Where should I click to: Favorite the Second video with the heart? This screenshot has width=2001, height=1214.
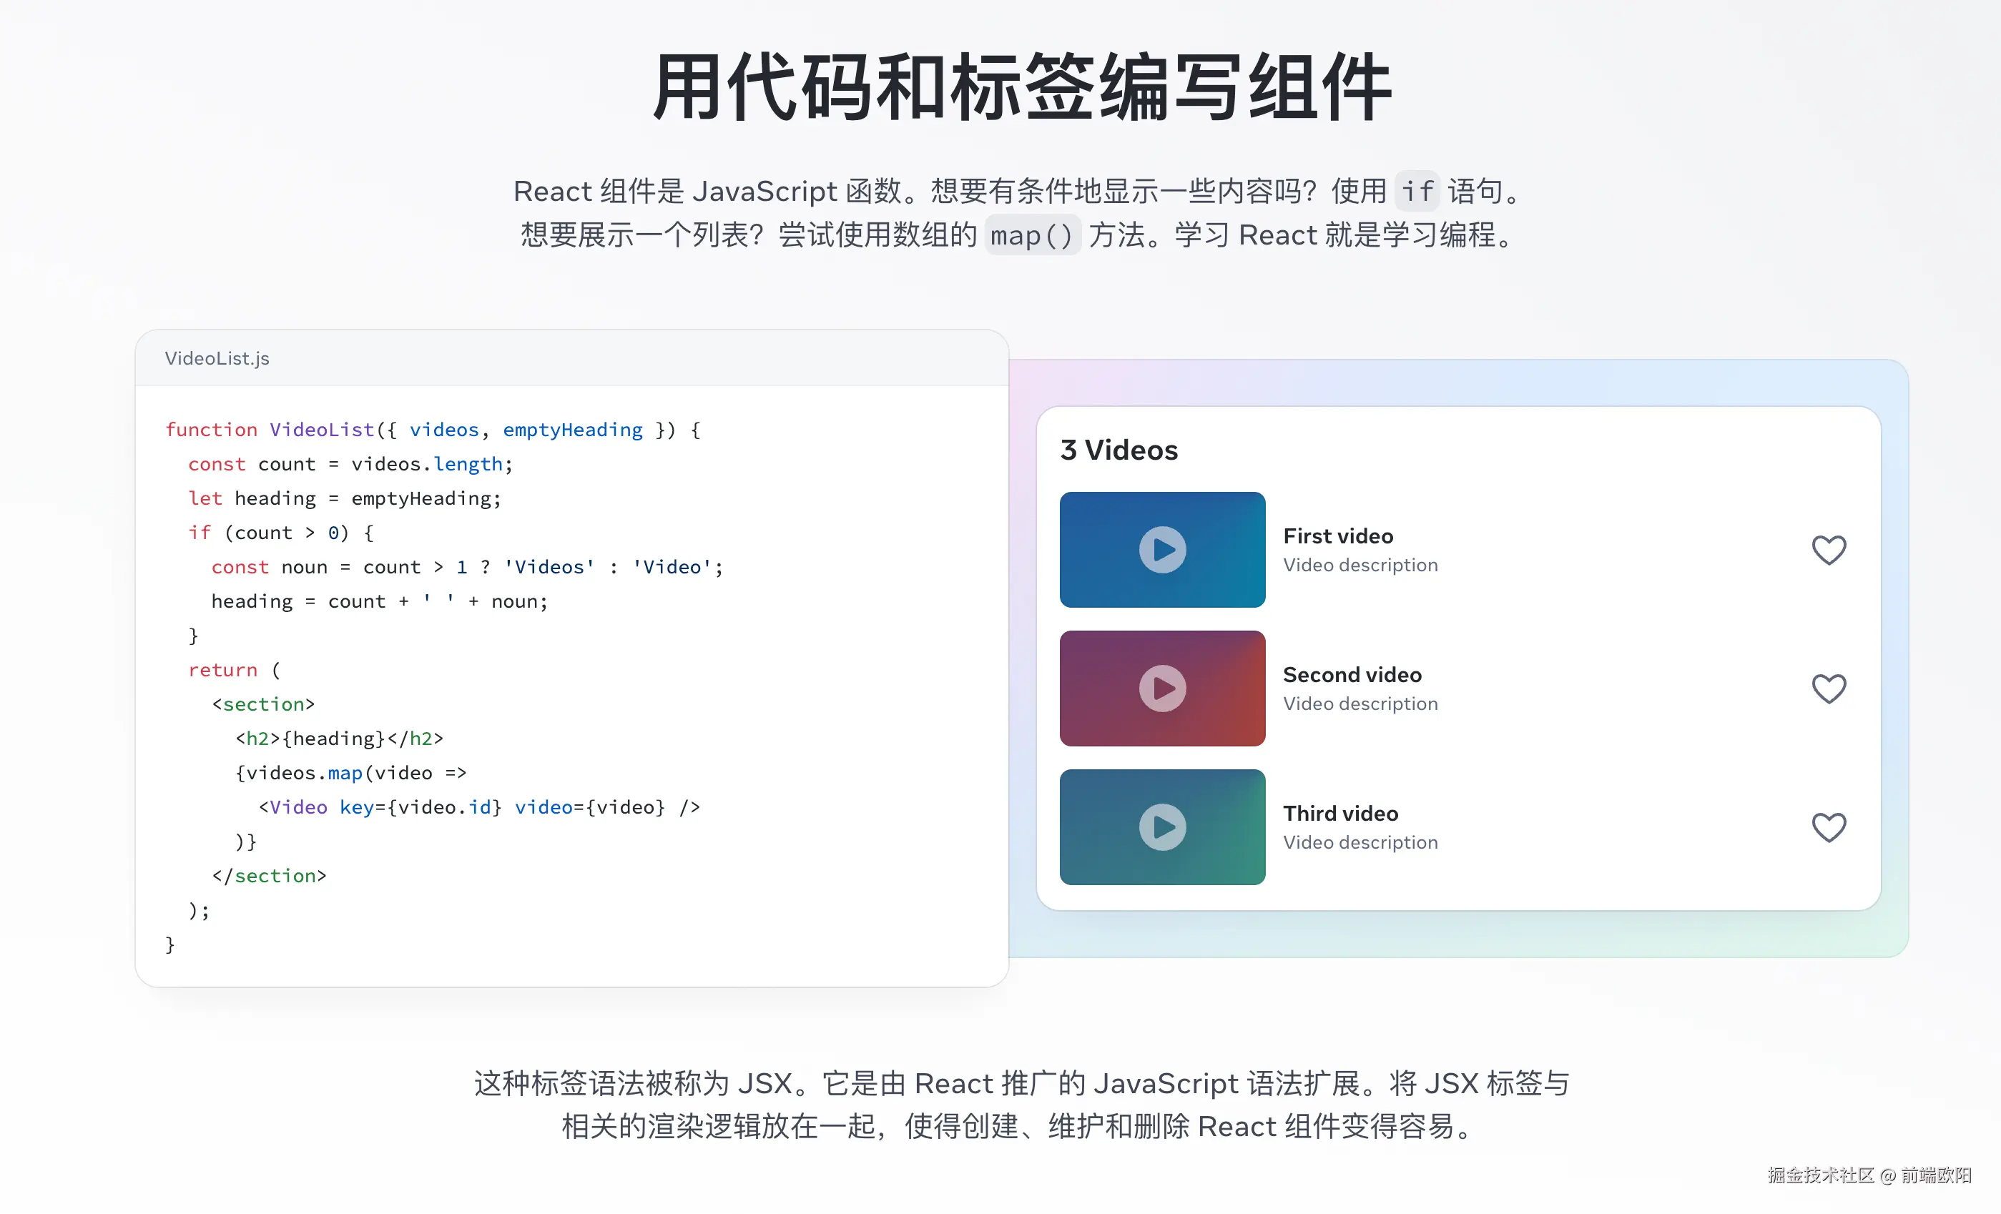[1829, 688]
